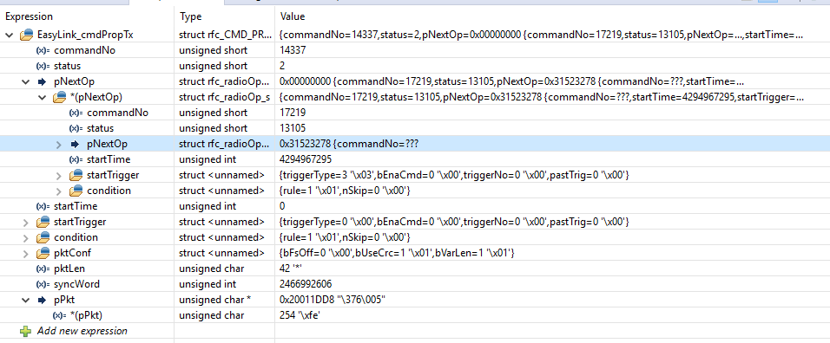
Task: Click Add new expression entry
Action: pos(82,332)
